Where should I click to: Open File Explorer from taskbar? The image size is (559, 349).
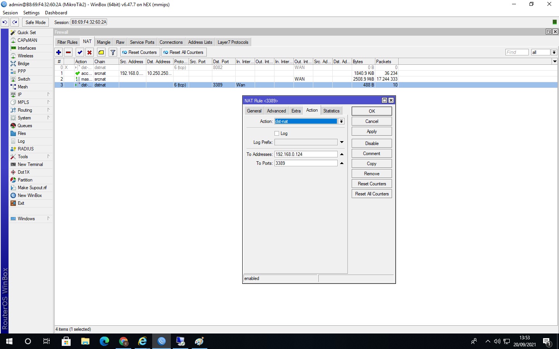[x=85, y=341]
